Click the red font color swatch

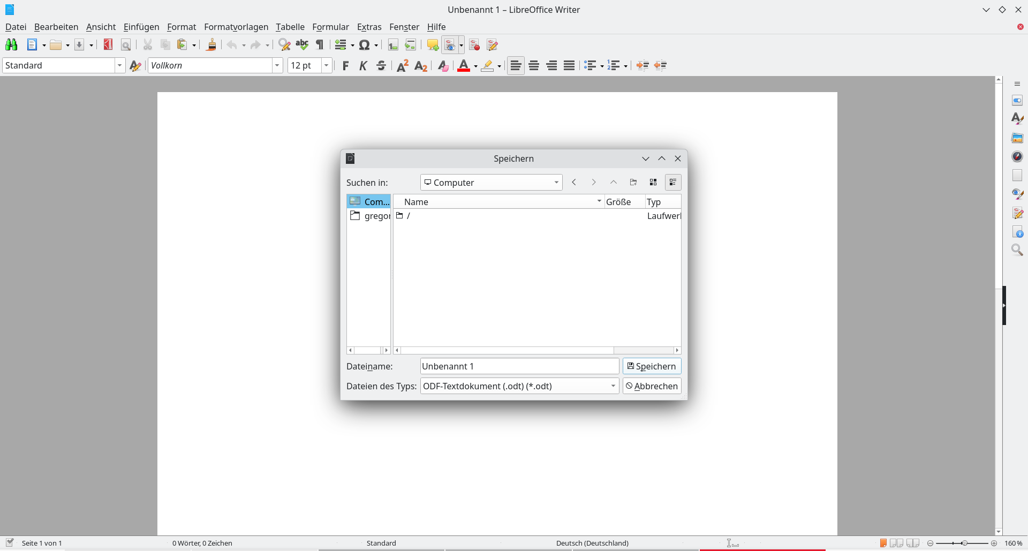point(464,65)
